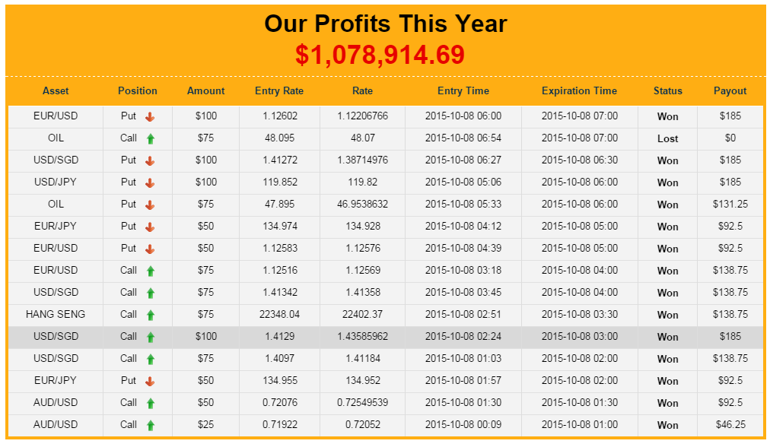Click the red Put arrow in the first EUR/USD row
This screenshot has width=770, height=444.
(150, 117)
